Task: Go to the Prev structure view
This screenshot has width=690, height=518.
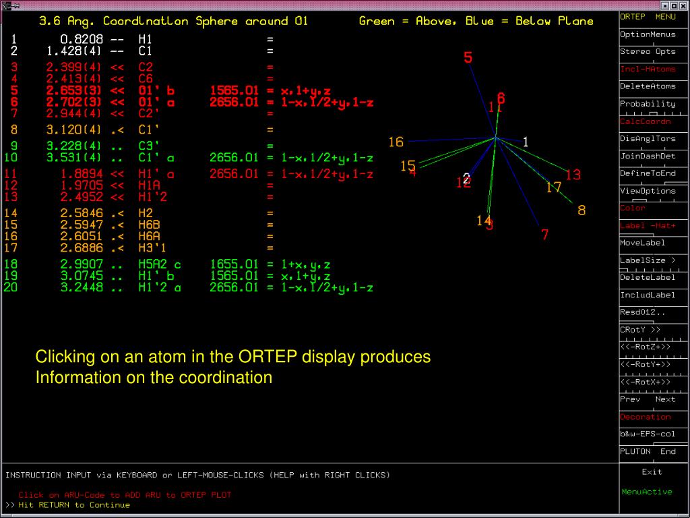Action: tap(630, 399)
